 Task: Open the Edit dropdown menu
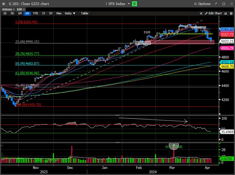pos(20,9)
